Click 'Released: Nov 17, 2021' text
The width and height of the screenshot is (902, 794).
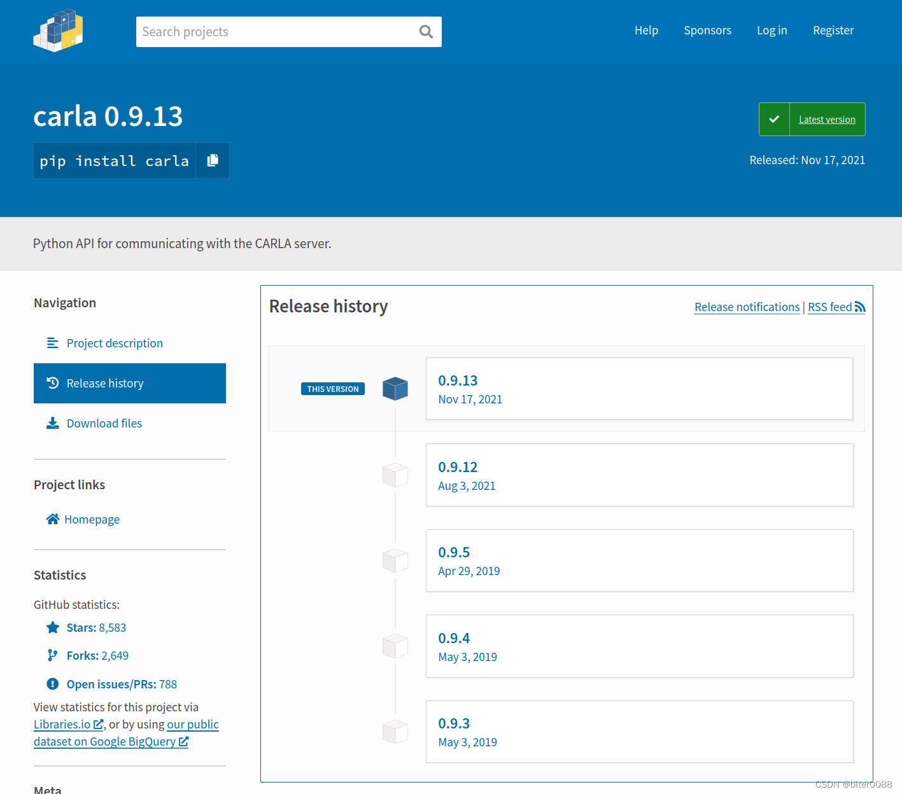click(807, 160)
